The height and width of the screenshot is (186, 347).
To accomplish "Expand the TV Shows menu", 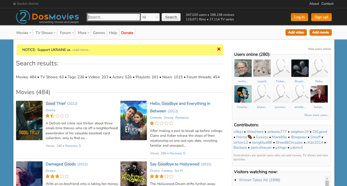I will (45, 33).
